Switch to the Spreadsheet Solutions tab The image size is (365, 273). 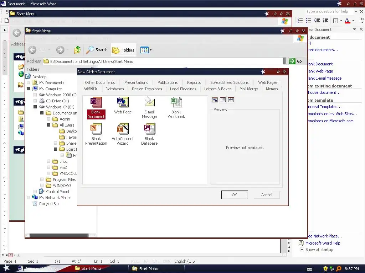229,82
